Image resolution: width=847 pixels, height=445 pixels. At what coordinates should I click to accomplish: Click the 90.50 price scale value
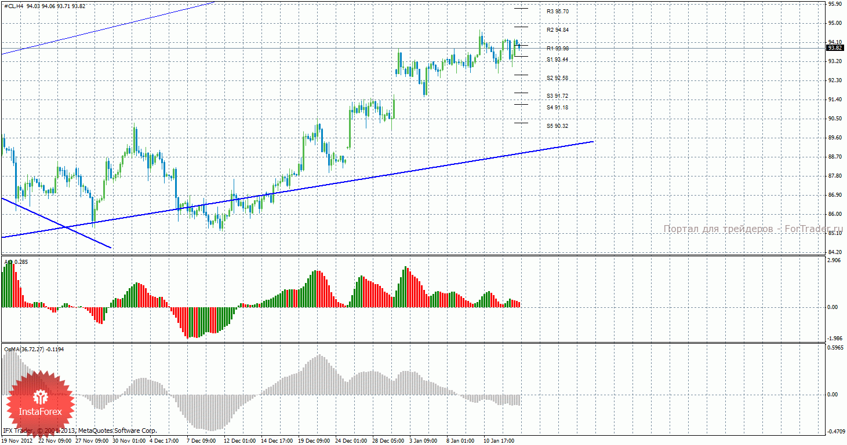(x=835, y=119)
